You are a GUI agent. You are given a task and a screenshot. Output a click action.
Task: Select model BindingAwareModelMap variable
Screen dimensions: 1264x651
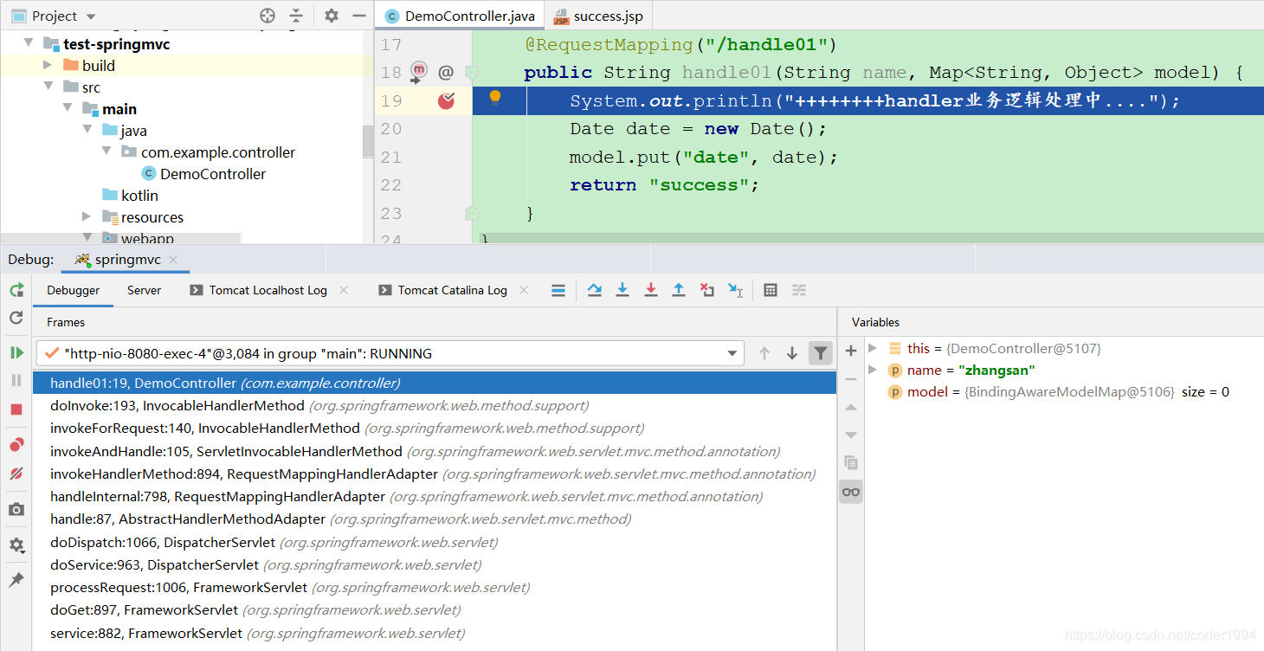(x=1058, y=391)
